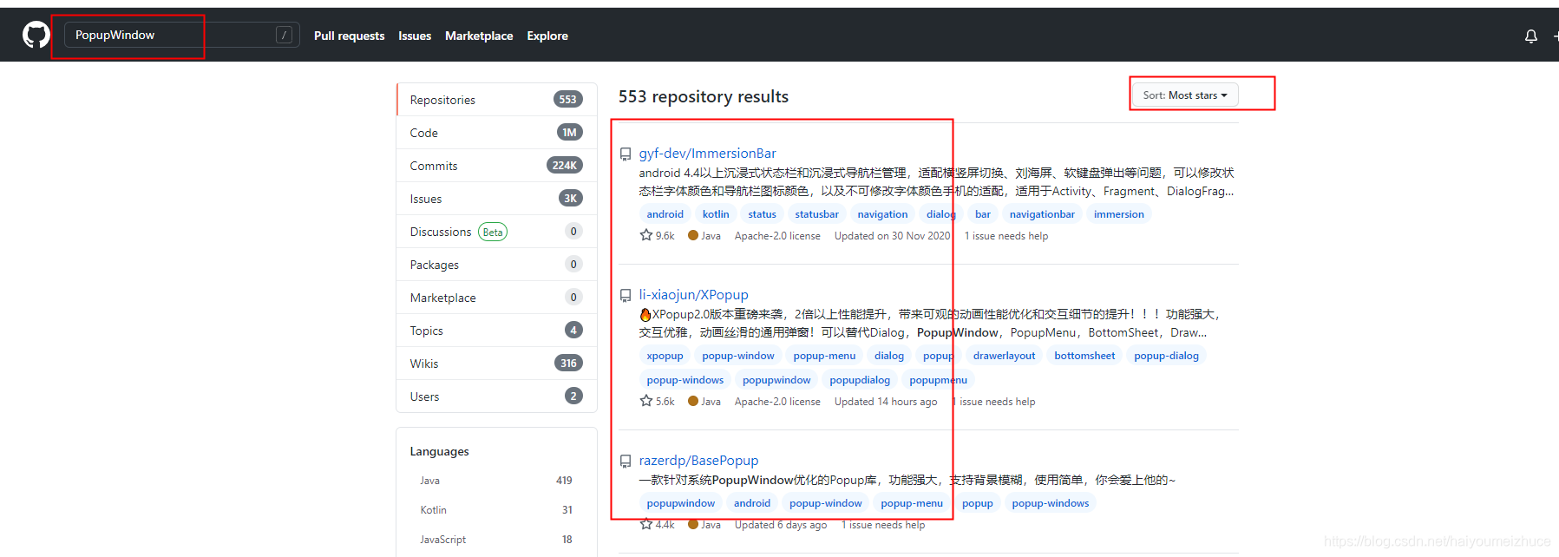This screenshot has height=557, width=1559.
Task: Click the drawerlayout topic tag
Action: click(1004, 356)
